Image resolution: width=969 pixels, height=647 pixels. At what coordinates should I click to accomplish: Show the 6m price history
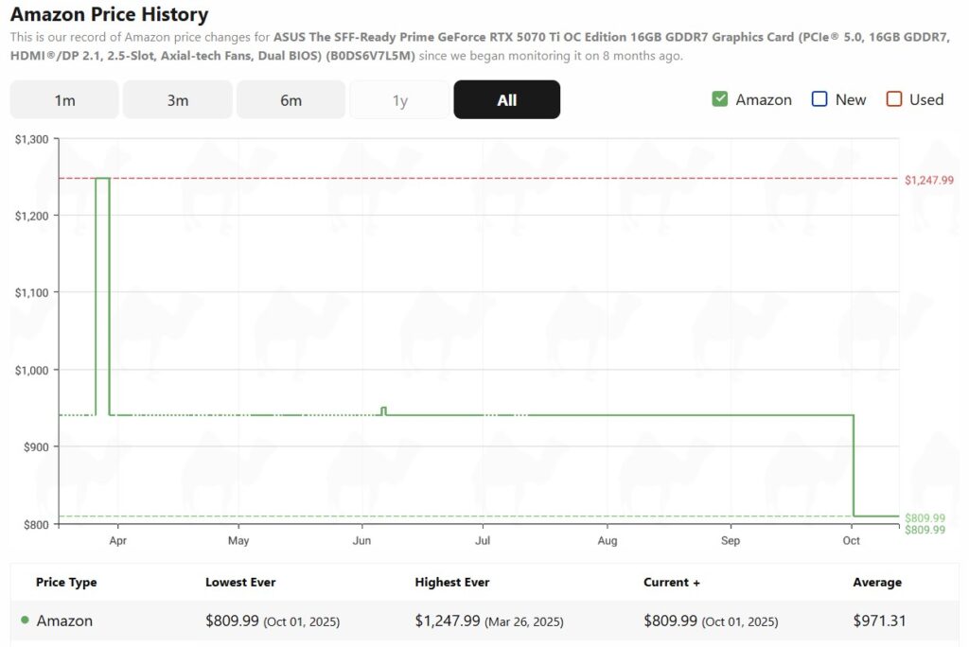[291, 100]
